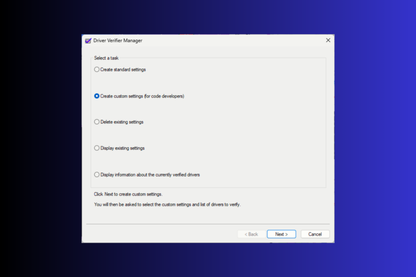Cancel the Driver Verifier Manager wizard
This screenshot has height=277, width=416.
coord(315,234)
